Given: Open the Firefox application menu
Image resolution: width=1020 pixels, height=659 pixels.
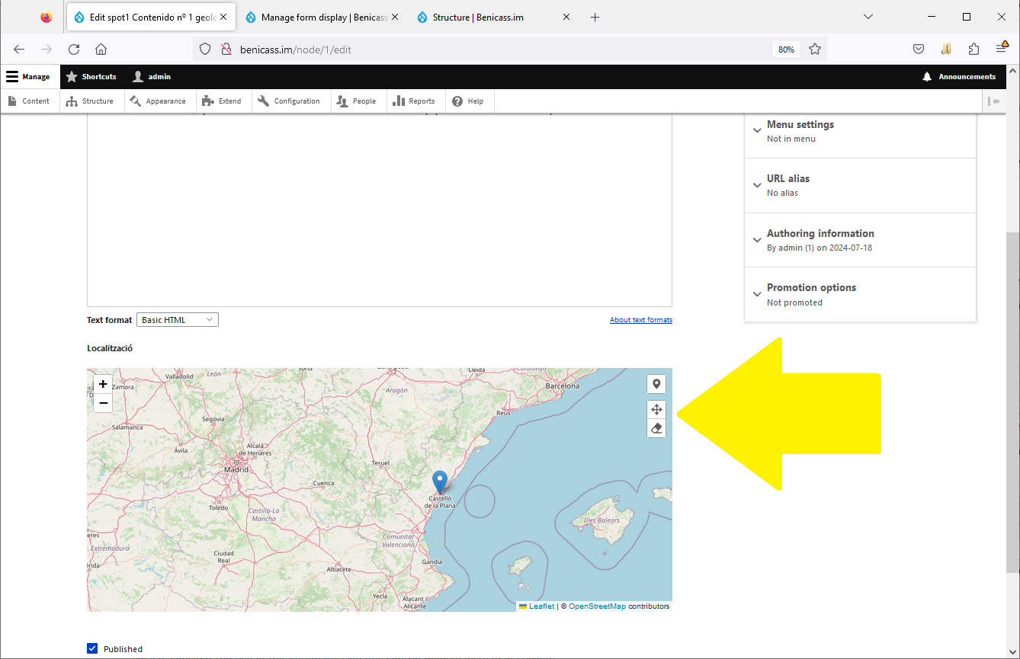Looking at the screenshot, I should point(1002,49).
